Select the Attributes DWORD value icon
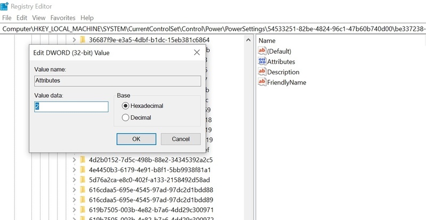426x220 pixels. [262, 61]
